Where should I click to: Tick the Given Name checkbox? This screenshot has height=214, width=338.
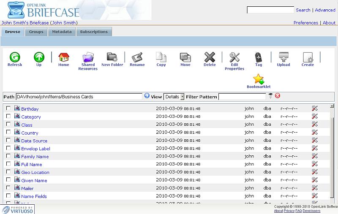[x=8, y=180]
